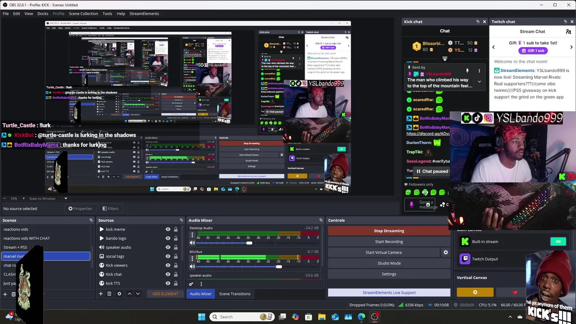Enable Studio Mode
This screenshot has height=324, width=576.
[x=389, y=263]
